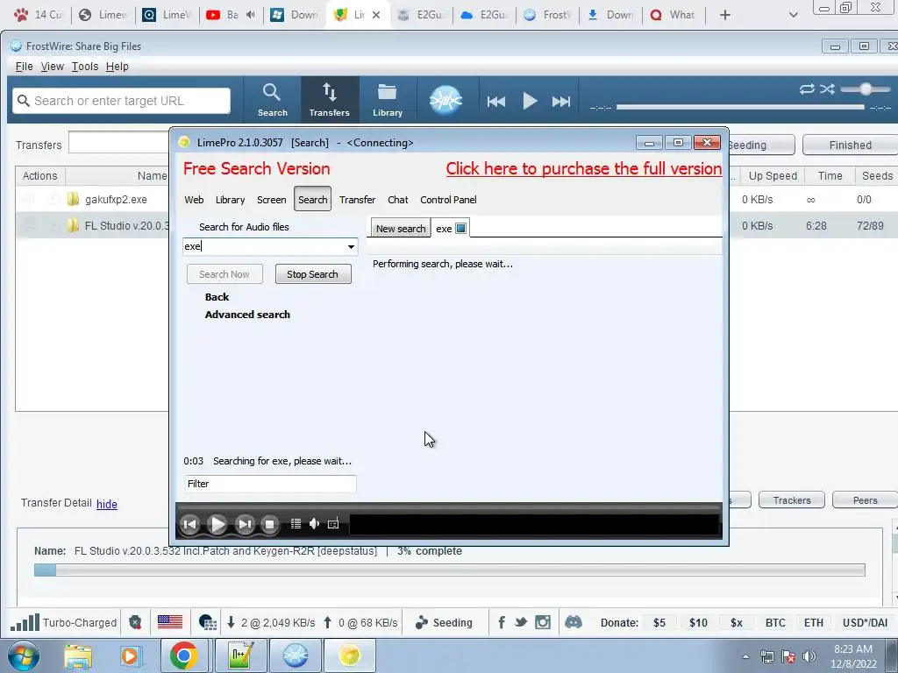Image resolution: width=898 pixels, height=673 pixels.
Task: Close the exe search tab icon
Action: 461,229
